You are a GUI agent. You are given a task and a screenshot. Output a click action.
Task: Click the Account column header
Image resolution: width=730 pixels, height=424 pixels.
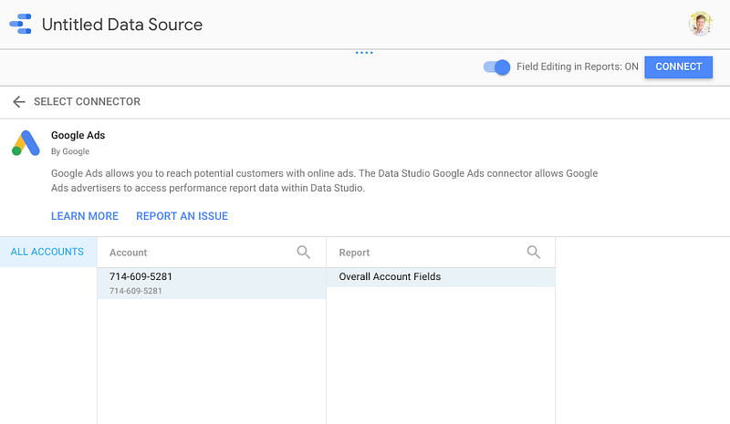[129, 253]
